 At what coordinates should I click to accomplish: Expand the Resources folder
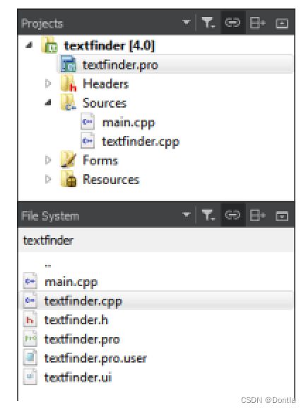(48, 179)
